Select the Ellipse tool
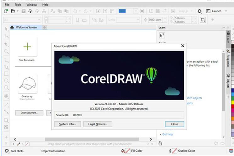 (x=6, y=81)
